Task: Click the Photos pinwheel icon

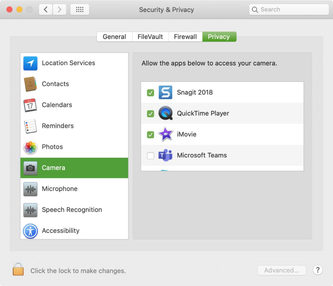Action: pos(30,147)
